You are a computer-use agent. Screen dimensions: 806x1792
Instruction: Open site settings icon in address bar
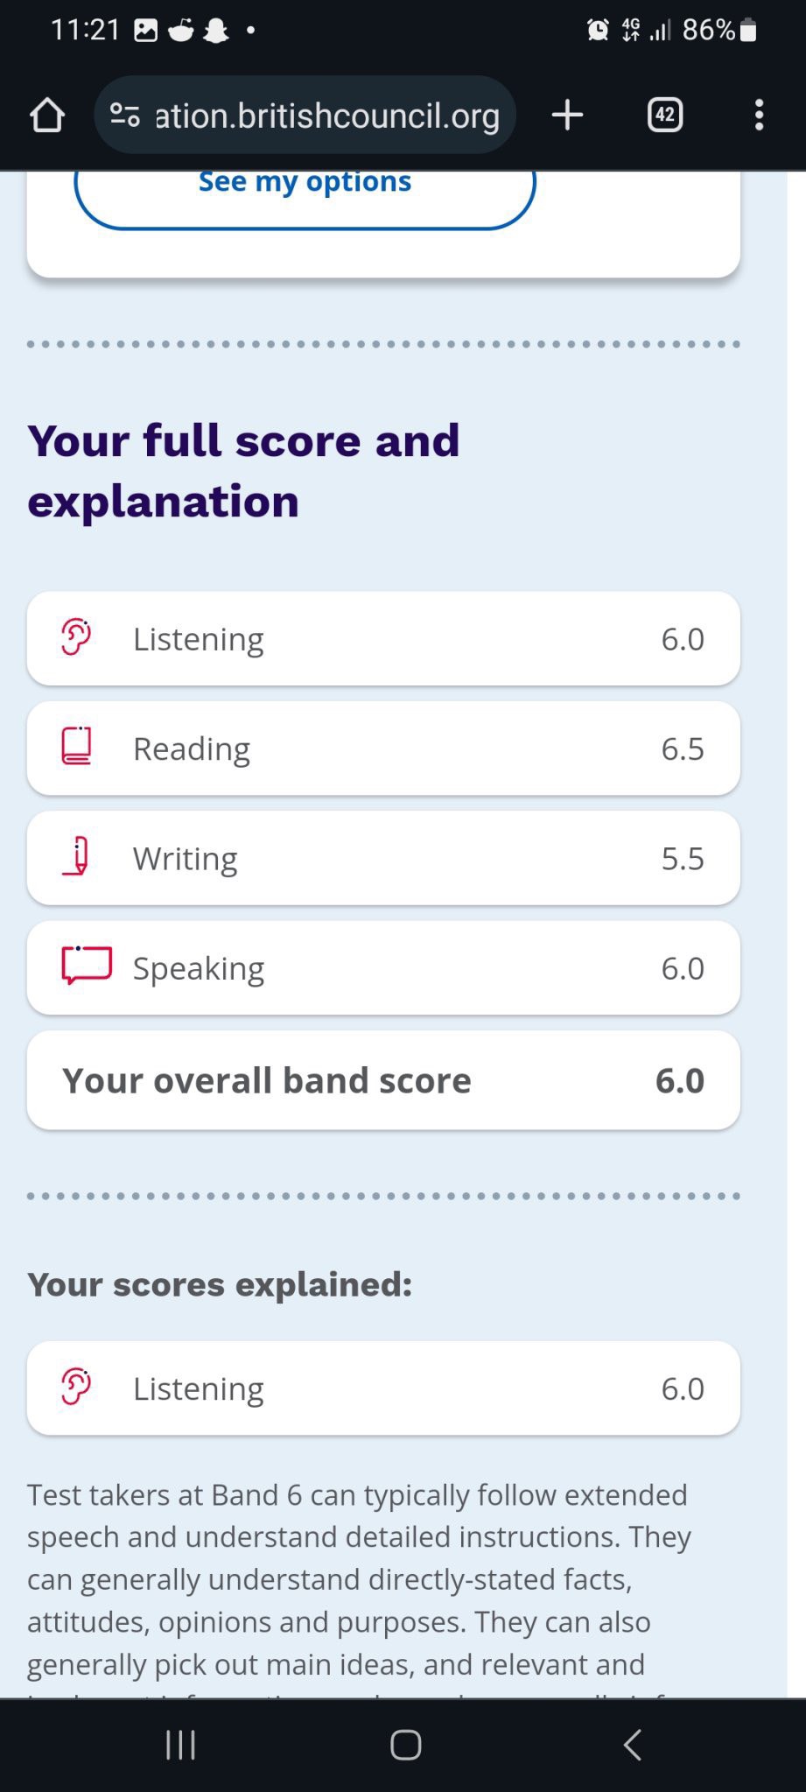tap(125, 115)
